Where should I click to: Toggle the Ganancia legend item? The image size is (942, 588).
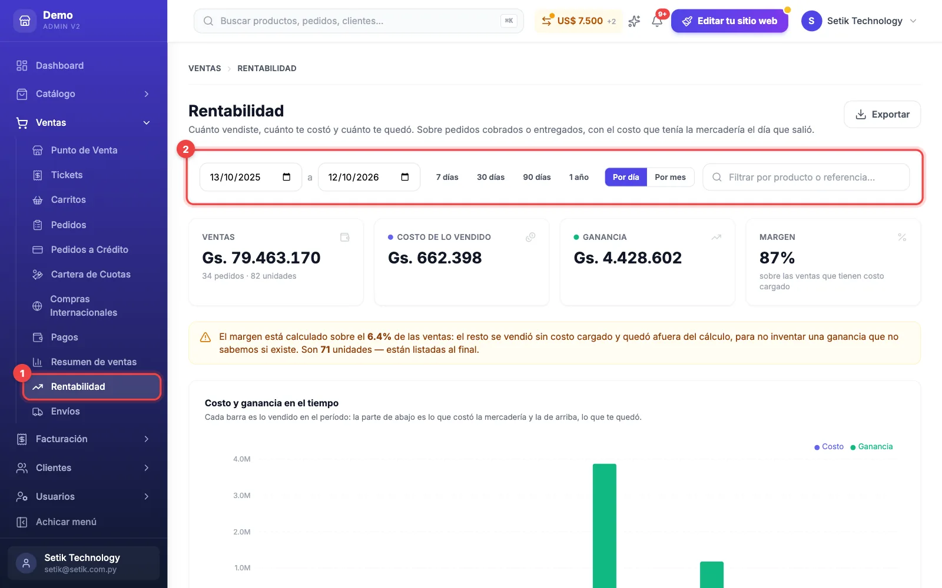coord(871,447)
